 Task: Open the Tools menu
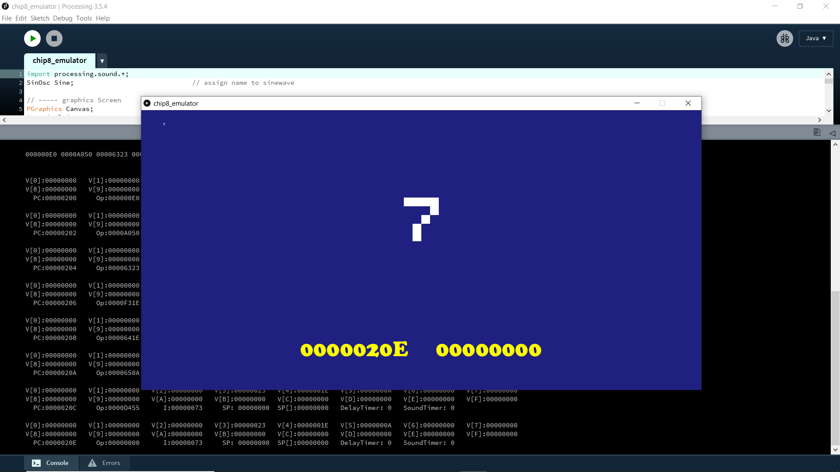pos(84,18)
